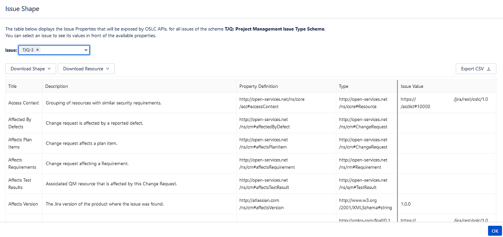Click the Issue selector input field
Image resolution: width=503 pixels, height=237 pixels.
(54, 50)
